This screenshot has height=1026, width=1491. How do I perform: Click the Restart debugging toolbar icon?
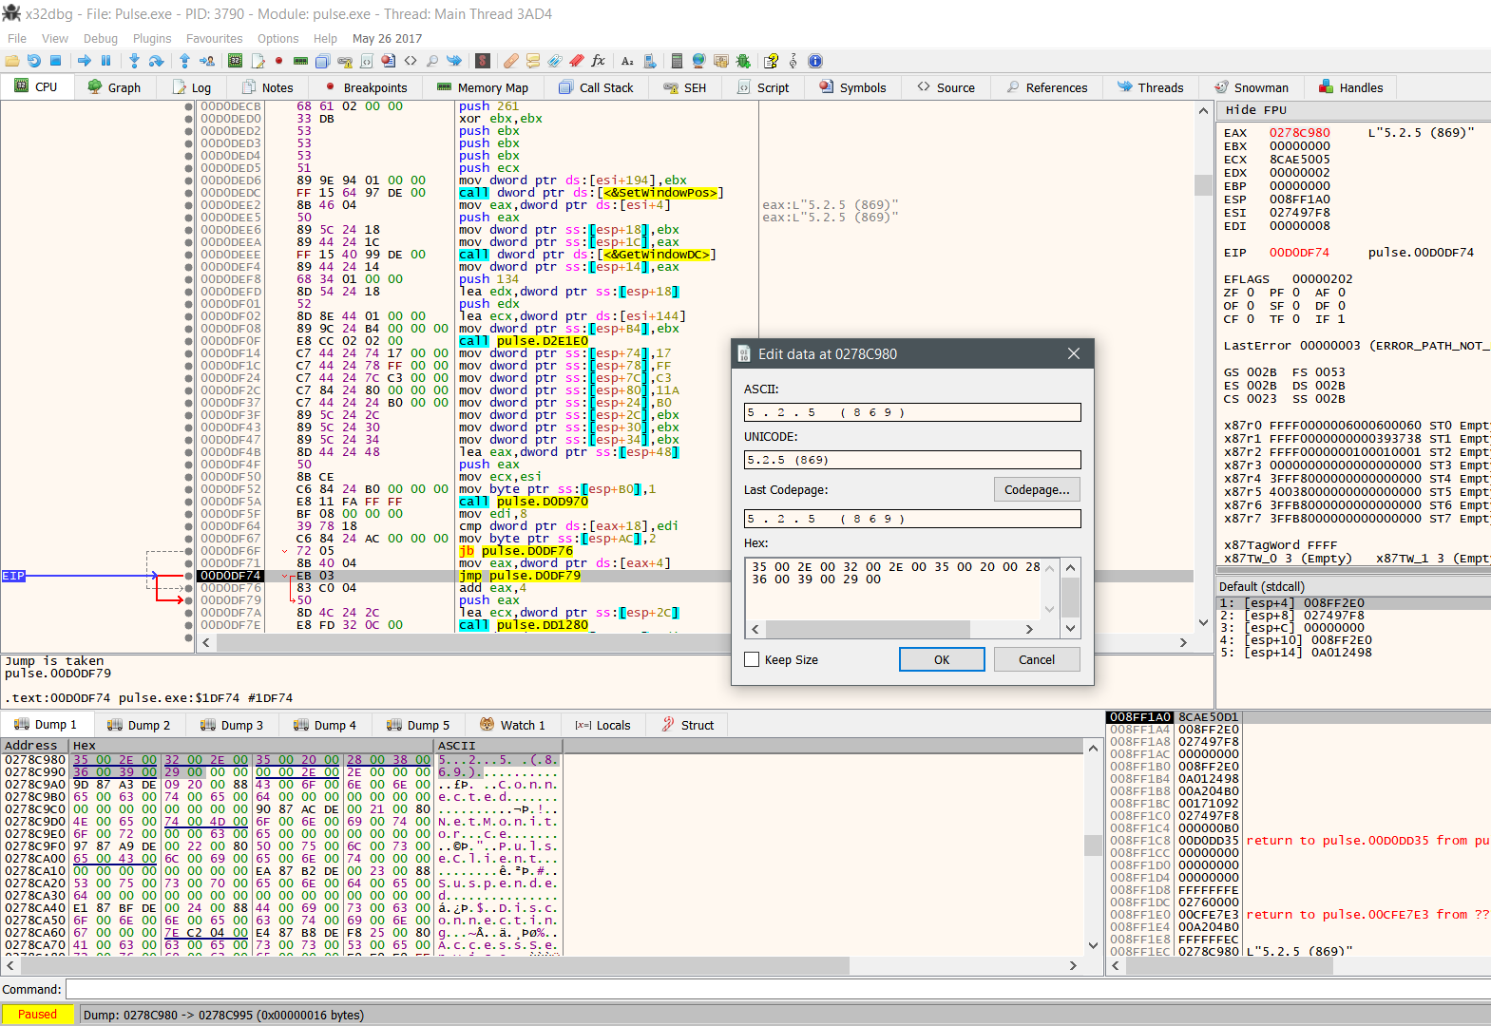pos(33,61)
